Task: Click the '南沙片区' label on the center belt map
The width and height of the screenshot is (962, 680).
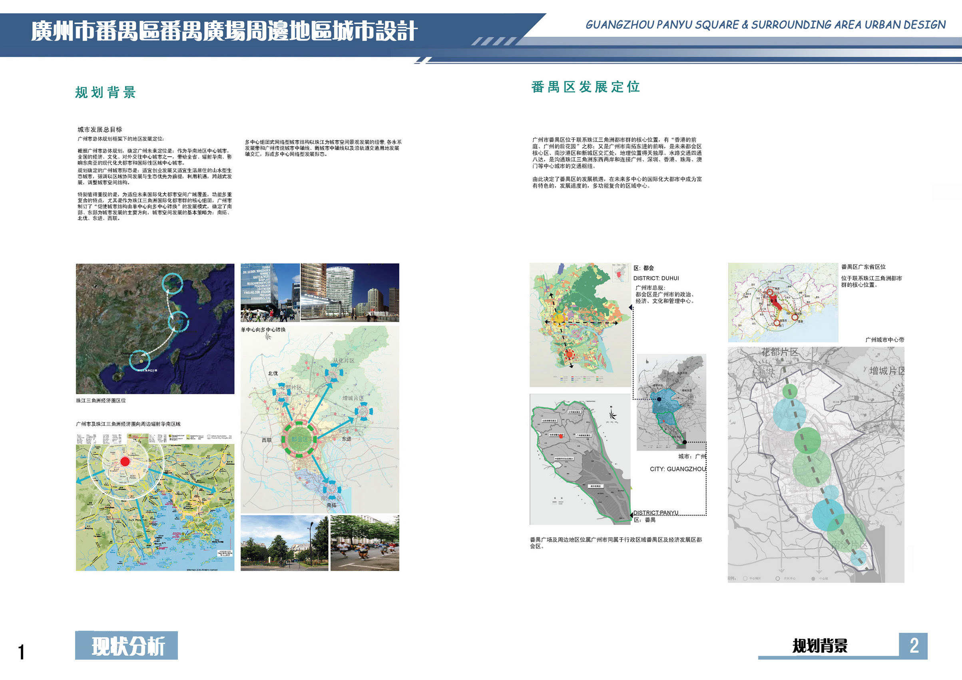Action: coord(849,544)
